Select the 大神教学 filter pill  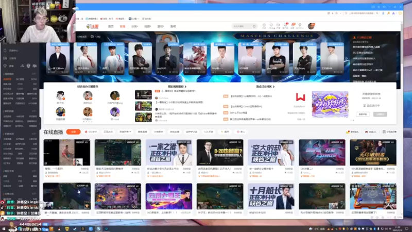159,132
